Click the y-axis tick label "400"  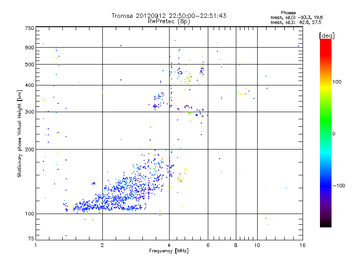pyautogui.click(x=30, y=85)
